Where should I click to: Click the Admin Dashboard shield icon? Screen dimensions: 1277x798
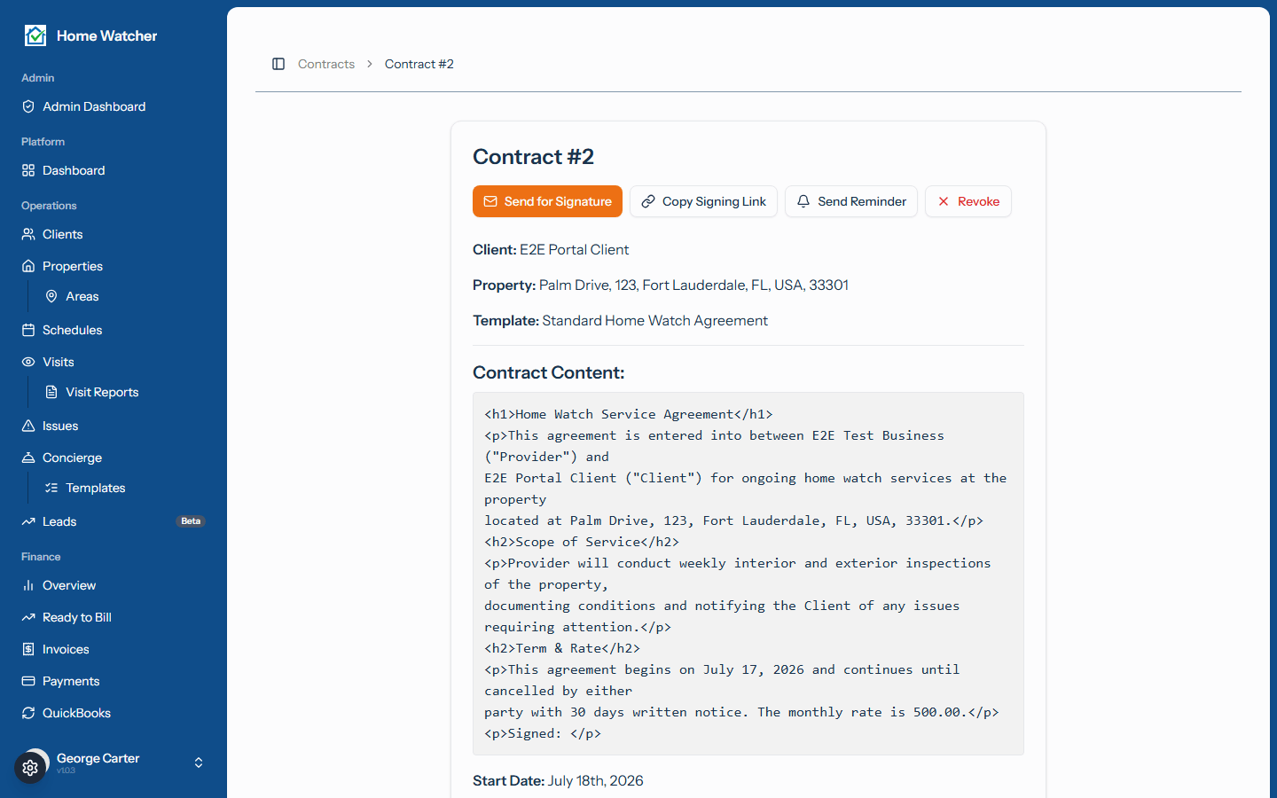28,106
